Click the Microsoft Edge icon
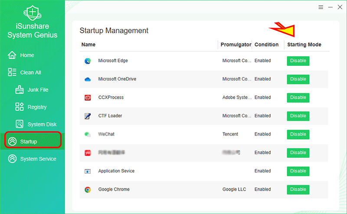 point(88,61)
